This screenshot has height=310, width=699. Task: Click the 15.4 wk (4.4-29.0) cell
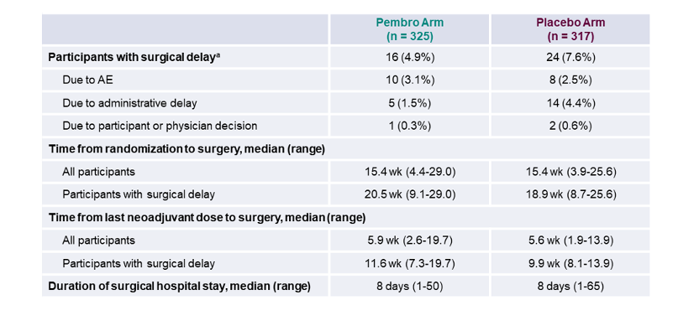pos(409,172)
